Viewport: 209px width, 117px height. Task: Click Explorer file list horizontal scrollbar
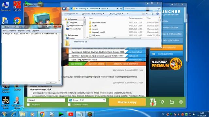pos(115,38)
